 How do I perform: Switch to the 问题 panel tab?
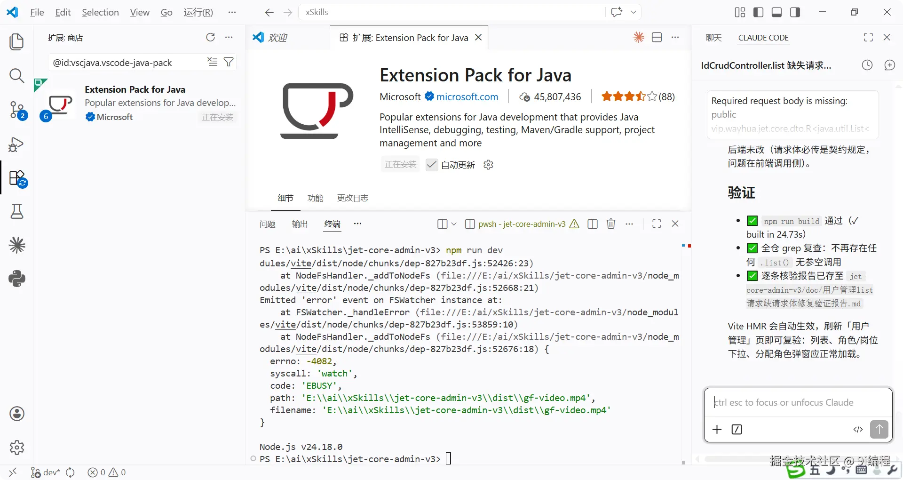pyautogui.click(x=267, y=224)
